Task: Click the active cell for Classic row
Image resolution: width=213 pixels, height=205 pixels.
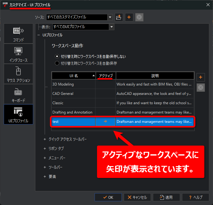Action: [105, 103]
